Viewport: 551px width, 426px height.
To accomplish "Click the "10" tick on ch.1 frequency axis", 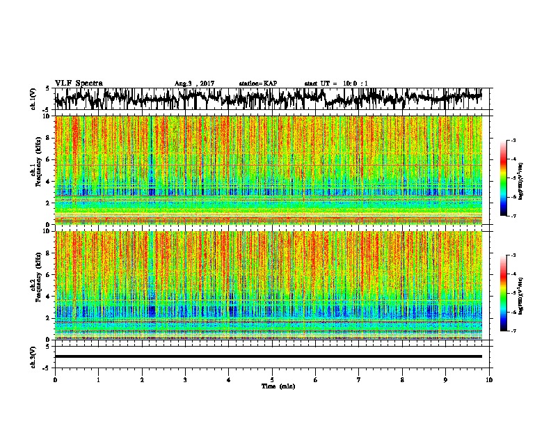I will click(47, 116).
